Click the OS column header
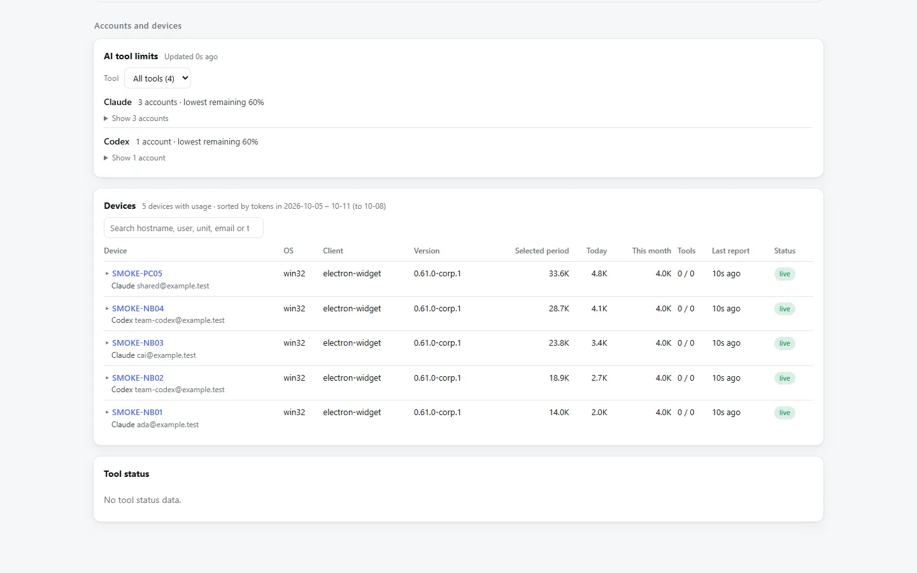Viewport: 917px width, 573px height. point(288,251)
